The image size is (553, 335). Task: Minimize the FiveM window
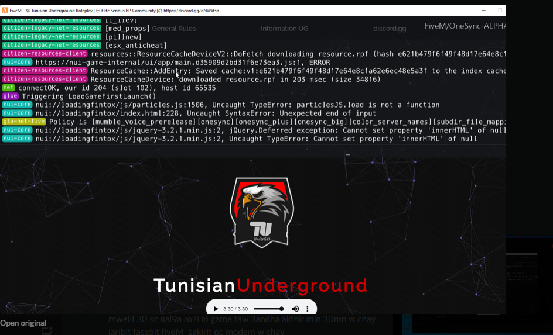(x=483, y=11)
